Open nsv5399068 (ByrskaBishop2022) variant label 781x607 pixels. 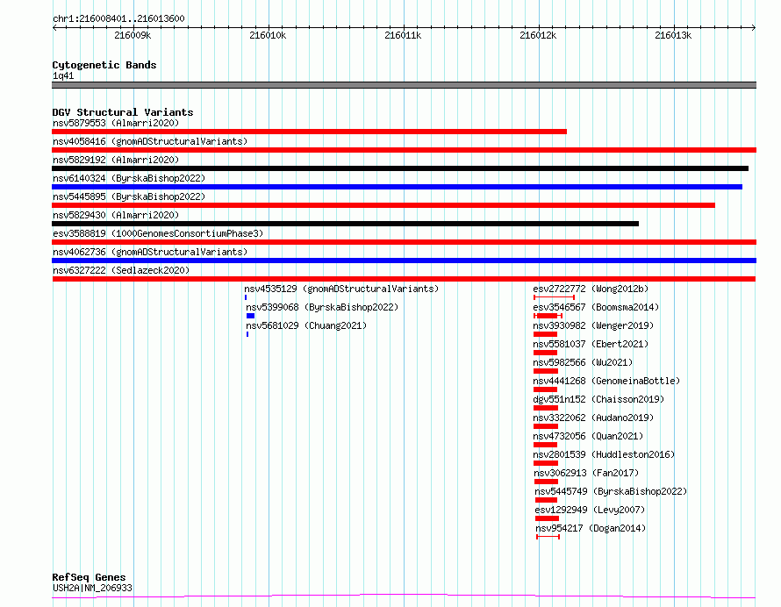[322, 307]
